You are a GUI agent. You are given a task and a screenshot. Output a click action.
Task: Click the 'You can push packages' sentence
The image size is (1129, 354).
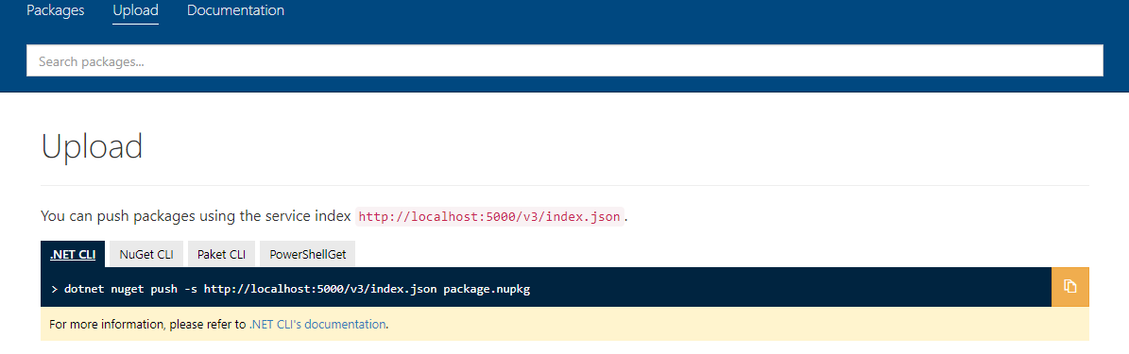(x=197, y=216)
